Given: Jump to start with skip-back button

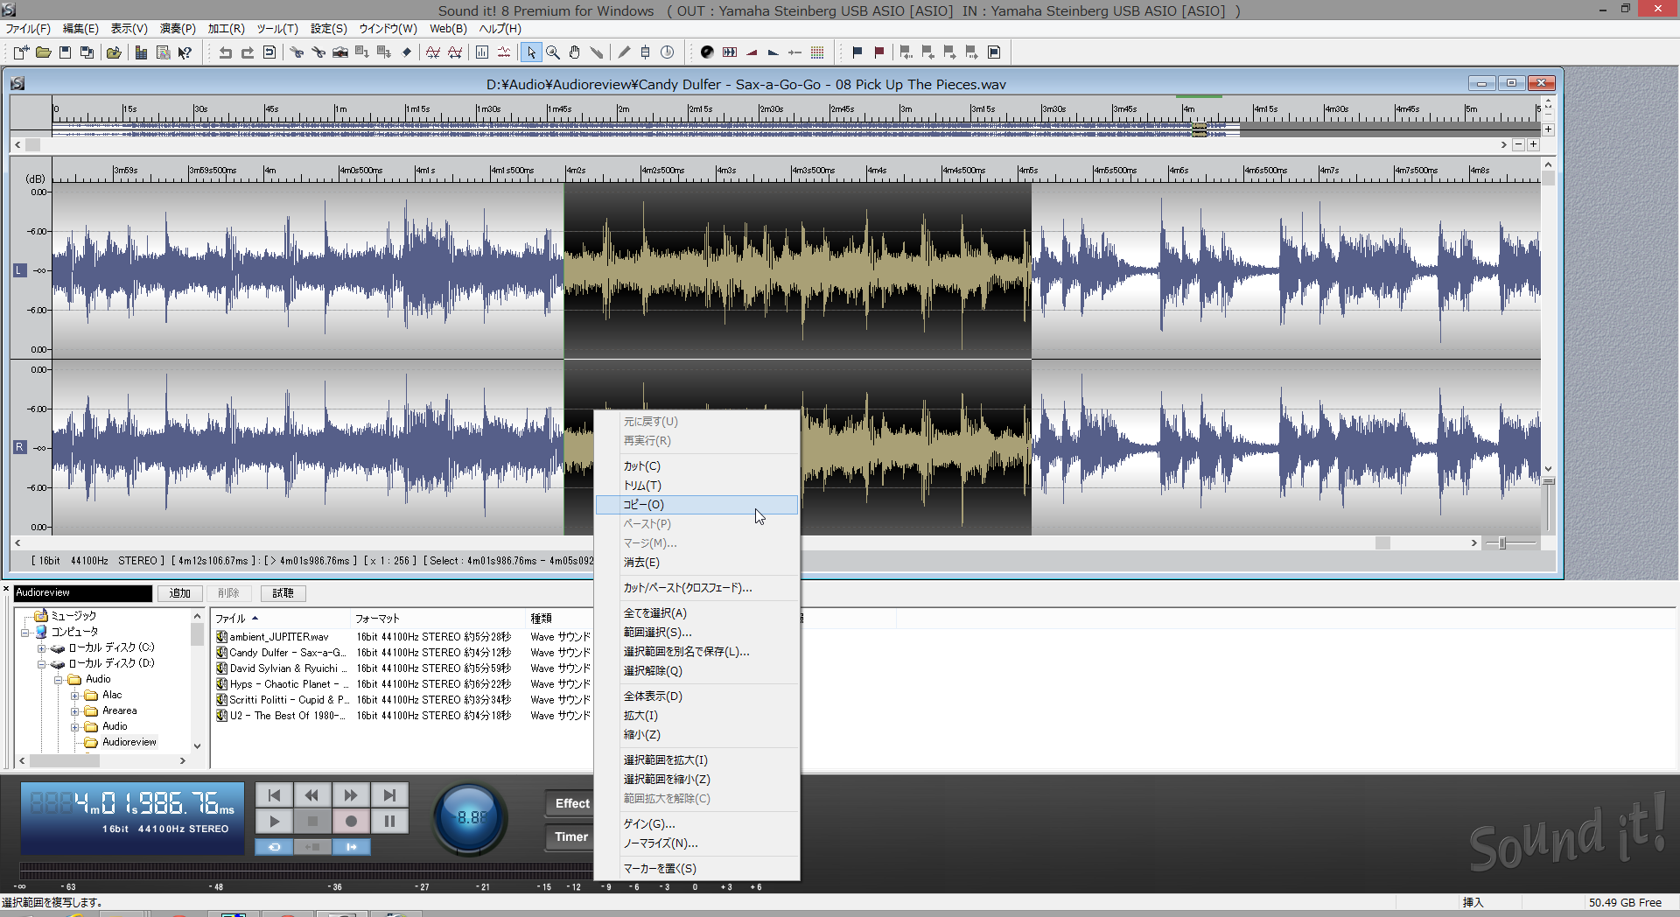Looking at the screenshot, I should click(274, 794).
